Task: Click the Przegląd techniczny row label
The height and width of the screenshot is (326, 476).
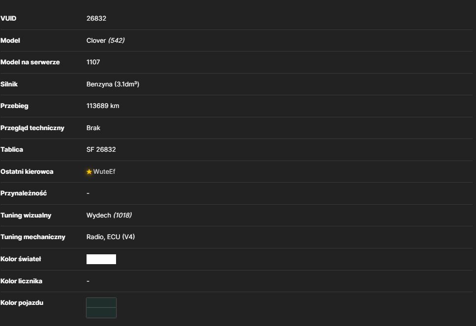Action: click(x=32, y=128)
